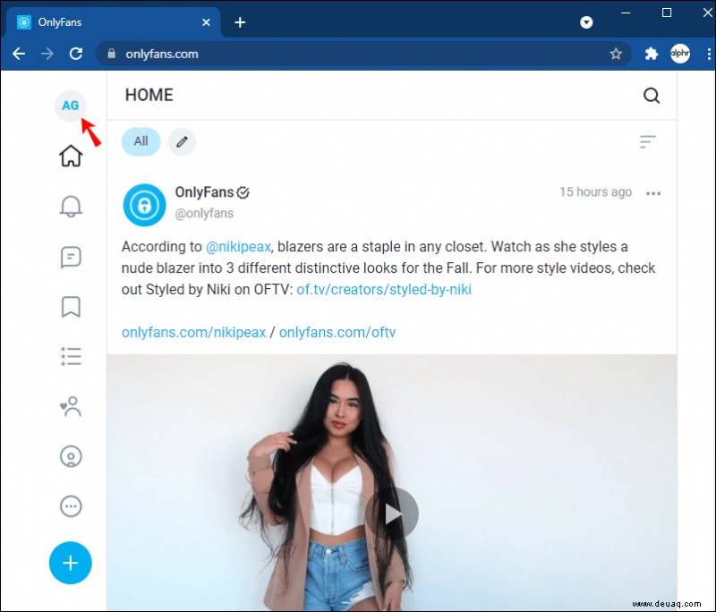Click the @onlyfans handle
716x612 pixels.
(x=204, y=213)
